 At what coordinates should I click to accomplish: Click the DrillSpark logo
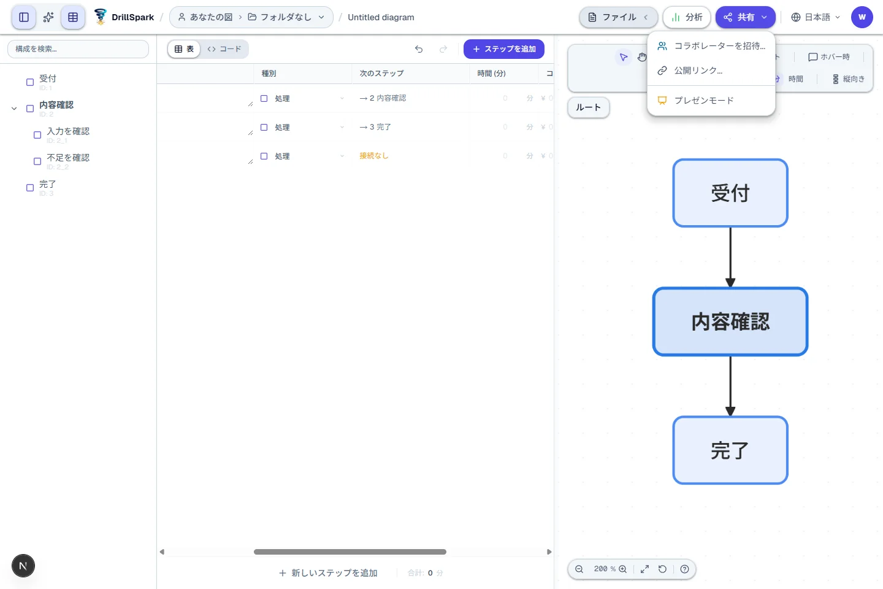pos(124,17)
